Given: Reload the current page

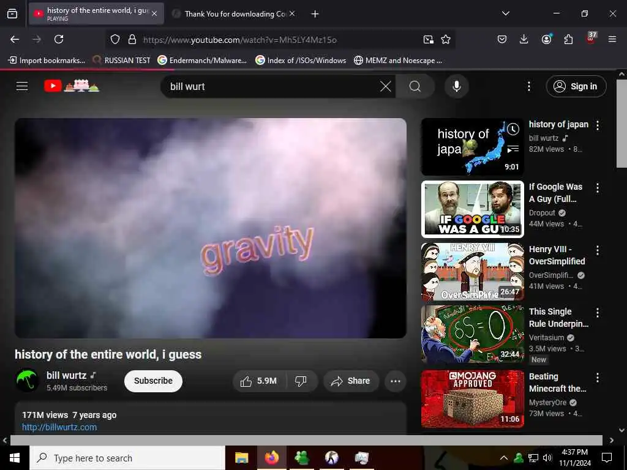Looking at the screenshot, I should (59, 39).
